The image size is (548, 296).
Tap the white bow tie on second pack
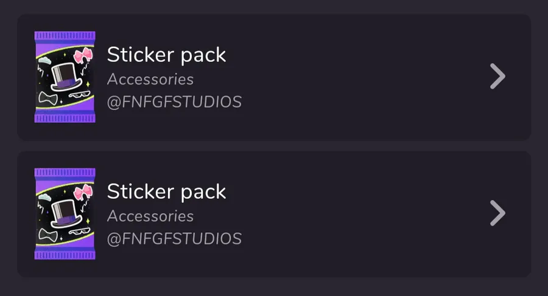pyautogui.click(x=47, y=233)
